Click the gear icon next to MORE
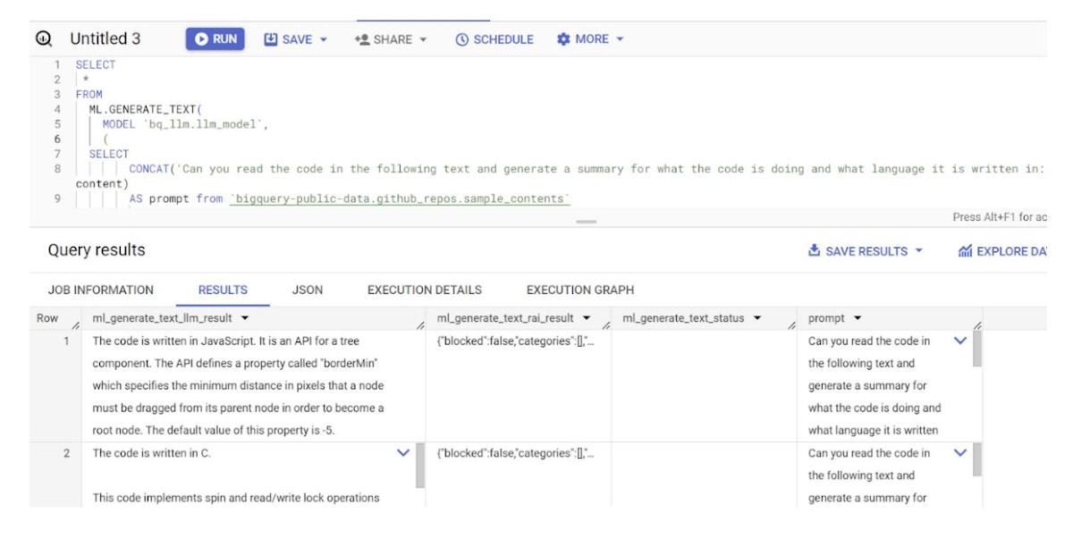This screenshot has width=1073, height=539. (x=563, y=39)
